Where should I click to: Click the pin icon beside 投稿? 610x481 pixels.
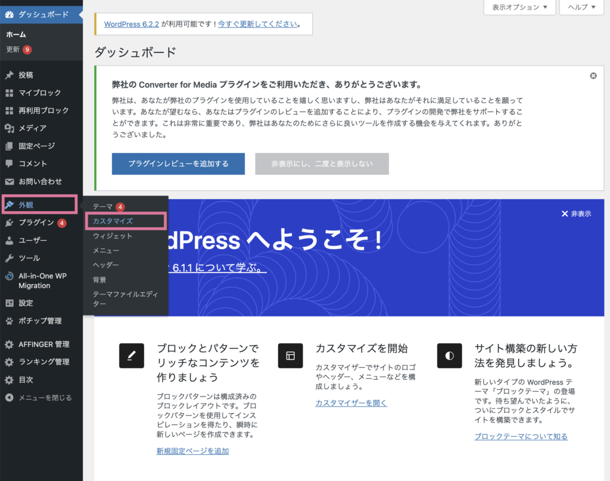coord(10,75)
